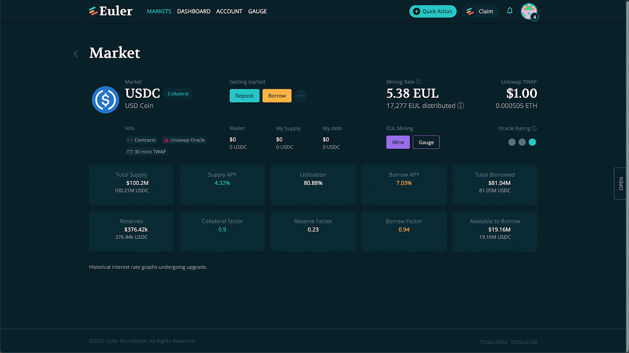This screenshot has height=353, width=629.
Task: Open the Quick Action button
Action: tap(433, 11)
